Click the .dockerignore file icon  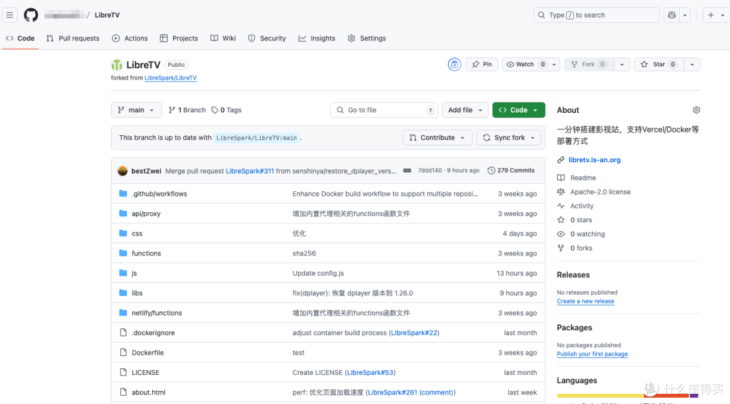tap(123, 332)
